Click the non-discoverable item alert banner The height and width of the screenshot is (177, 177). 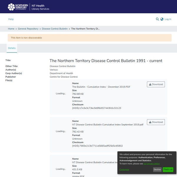coord(89,38)
